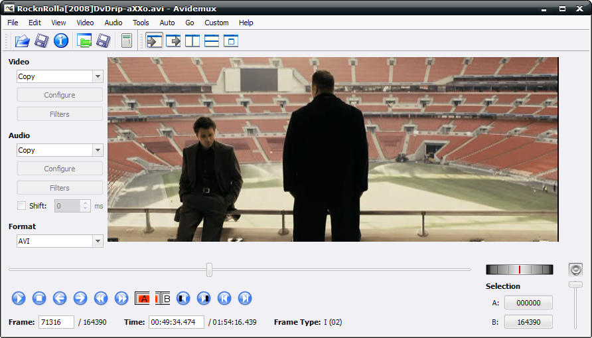
Task: Open the Tools menu
Action: pyautogui.click(x=141, y=23)
